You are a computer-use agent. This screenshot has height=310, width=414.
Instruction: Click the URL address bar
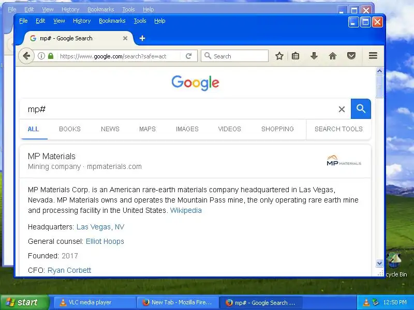(x=113, y=56)
